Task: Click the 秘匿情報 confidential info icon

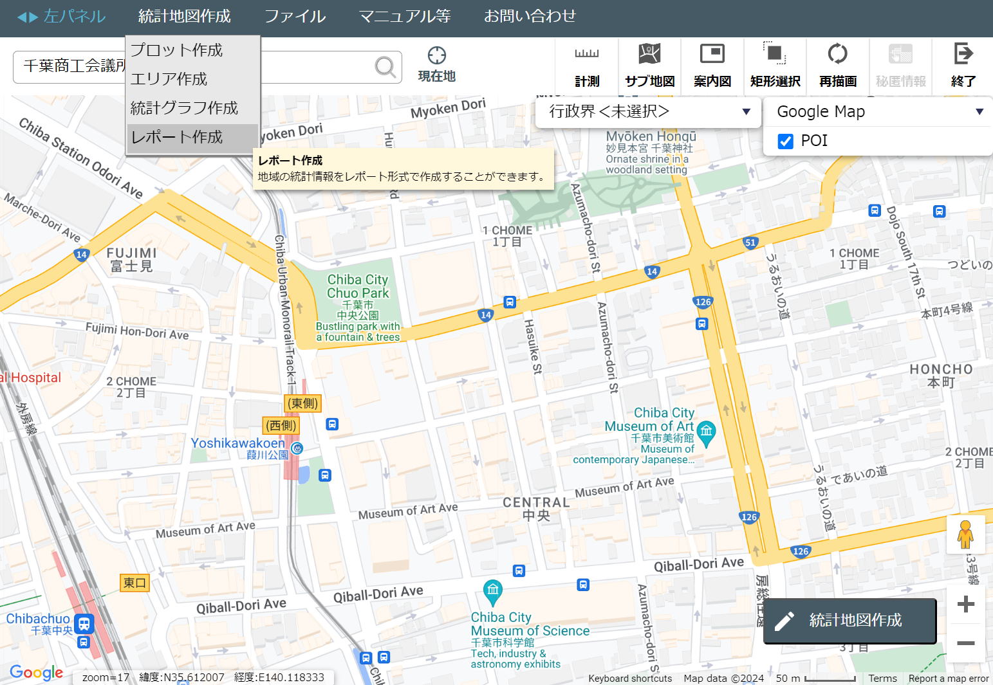Action: pyautogui.click(x=900, y=53)
